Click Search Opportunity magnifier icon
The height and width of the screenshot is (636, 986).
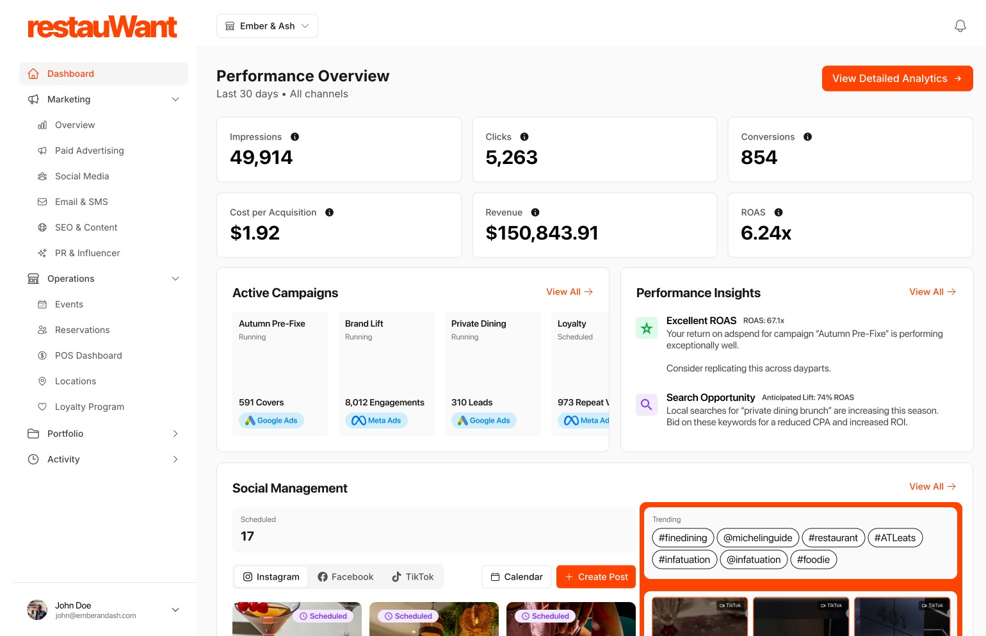pyautogui.click(x=647, y=405)
